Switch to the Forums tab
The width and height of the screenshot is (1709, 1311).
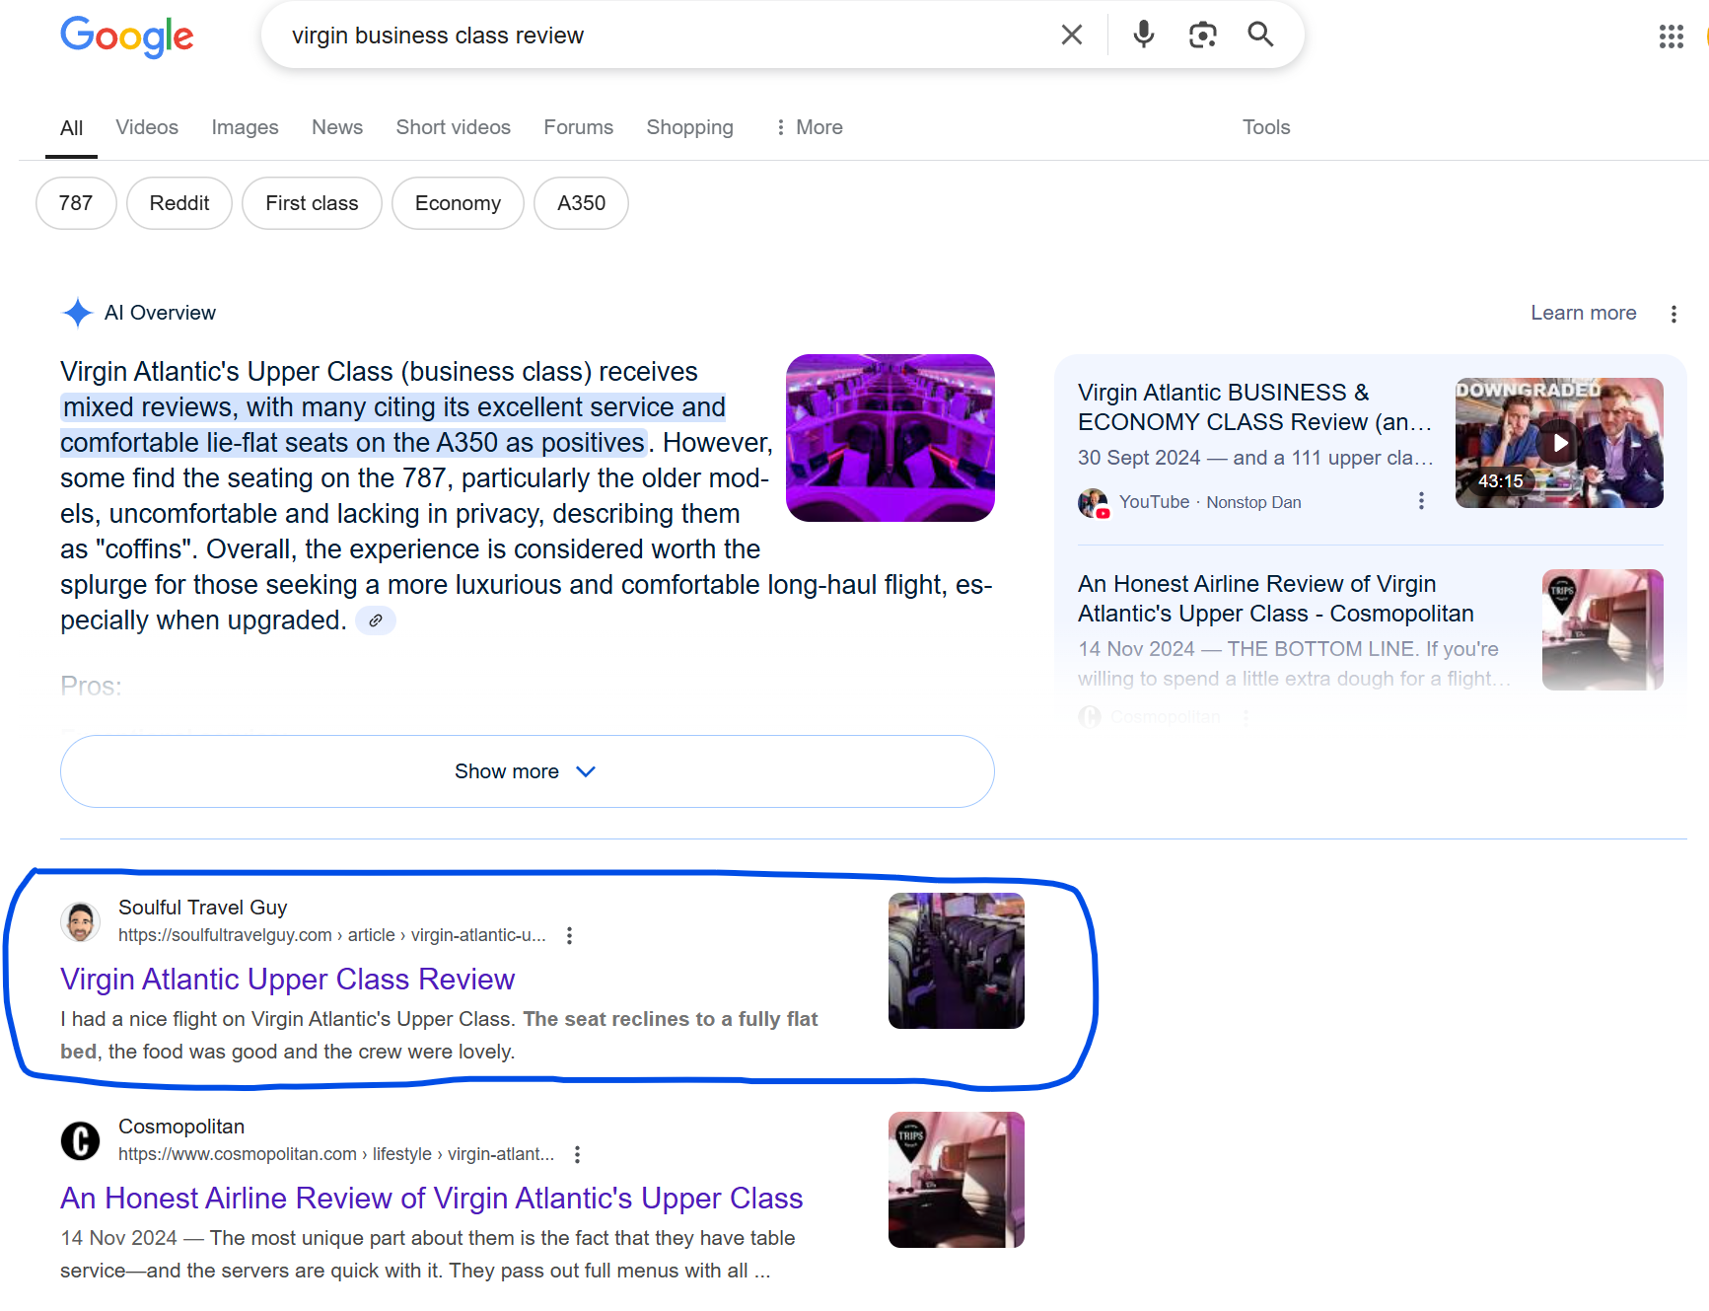(578, 127)
